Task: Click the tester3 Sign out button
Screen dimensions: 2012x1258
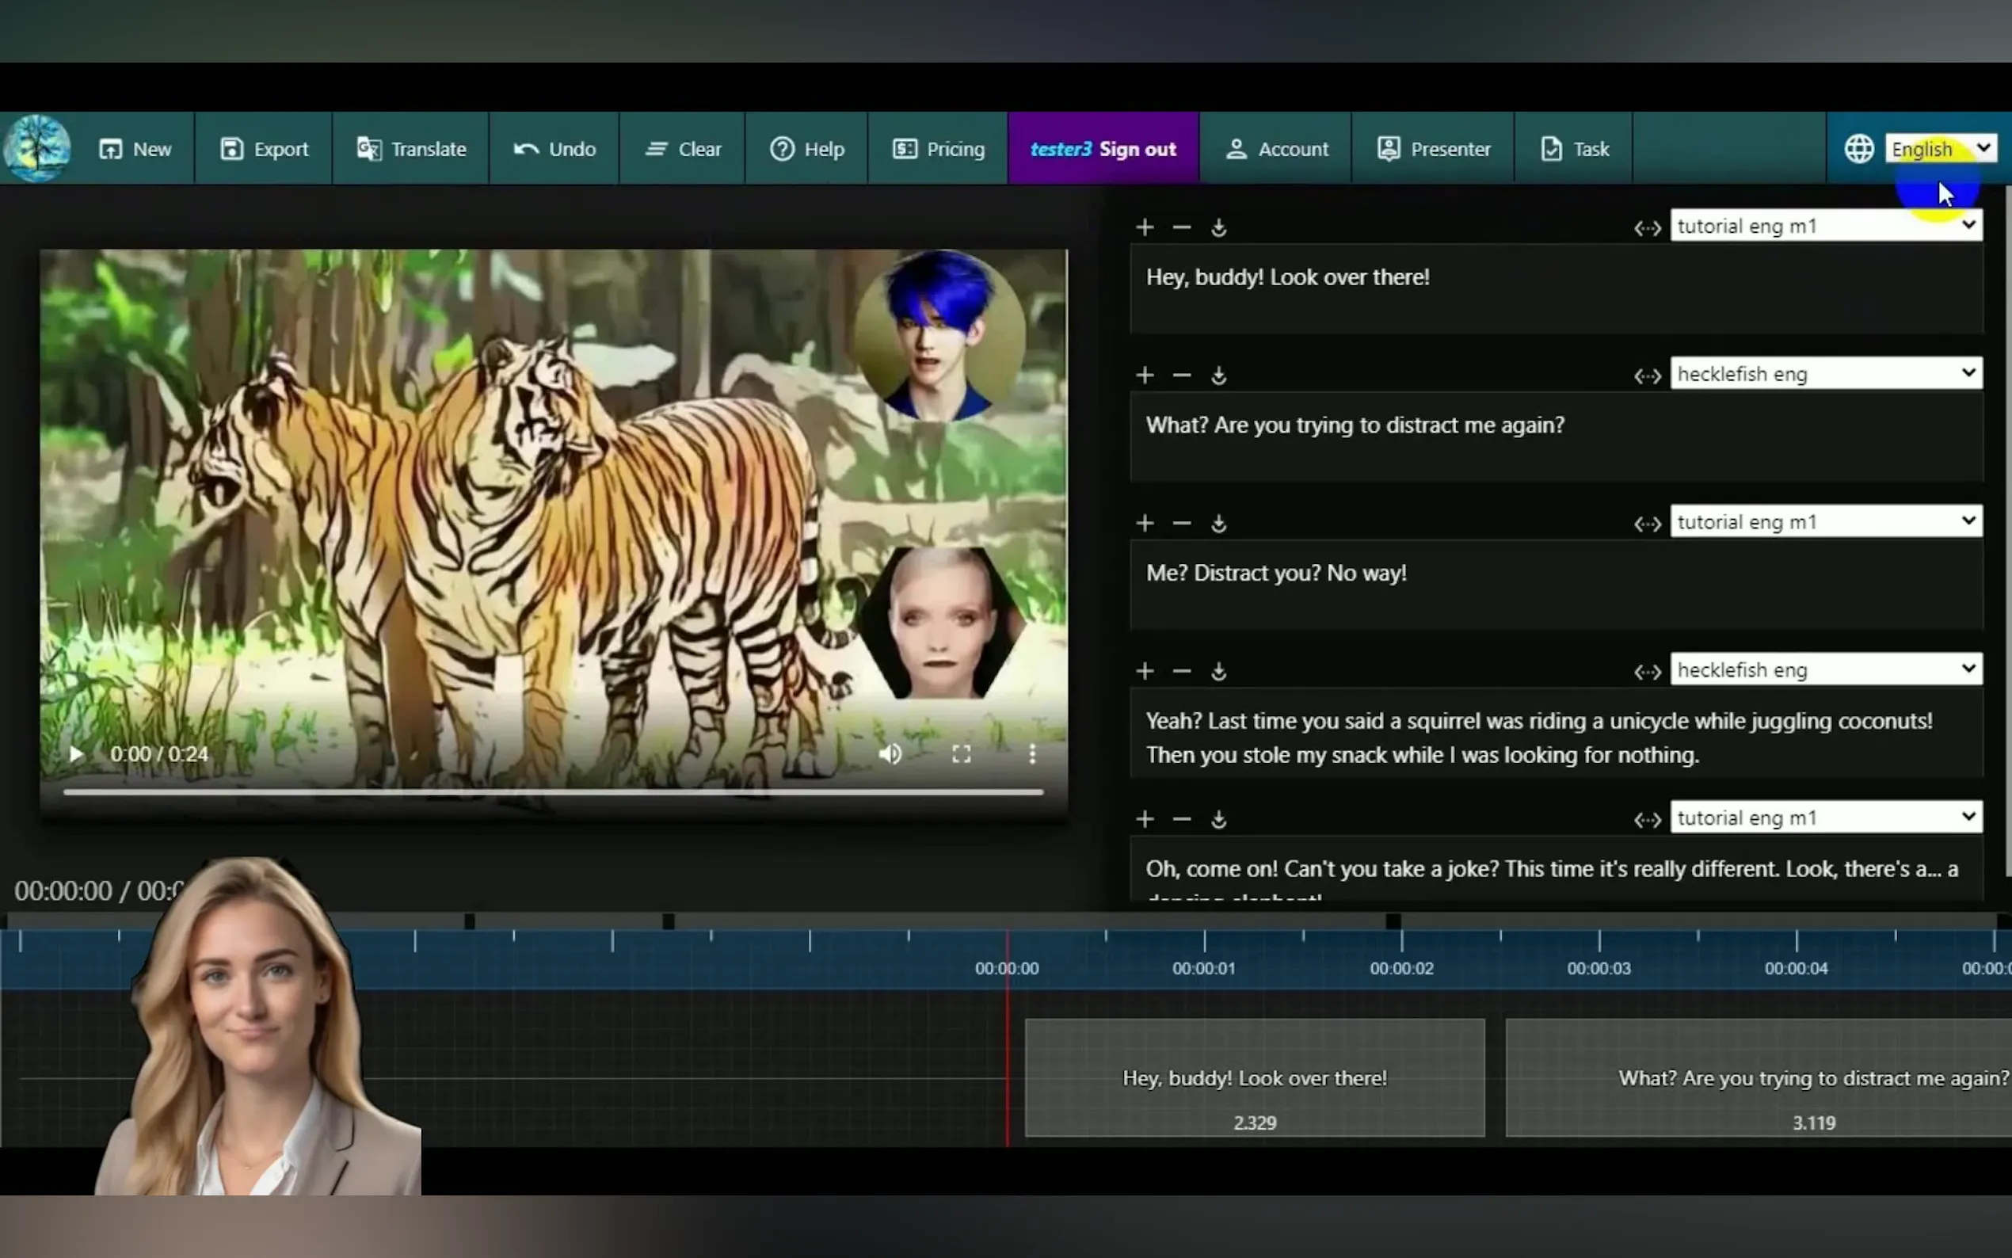Action: pyautogui.click(x=1103, y=149)
